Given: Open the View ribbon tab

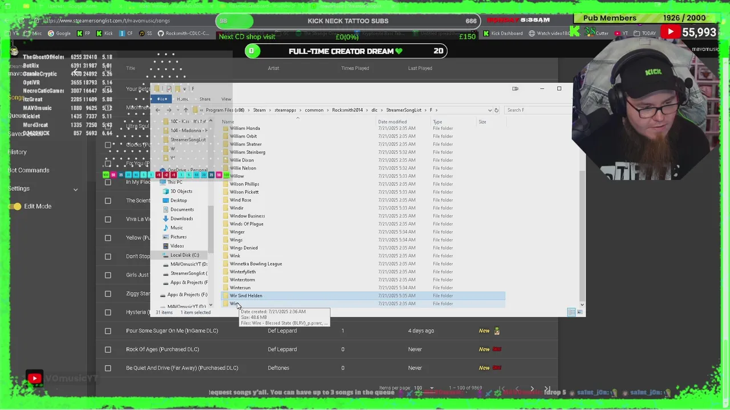Looking at the screenshot, I should point(226,99).
